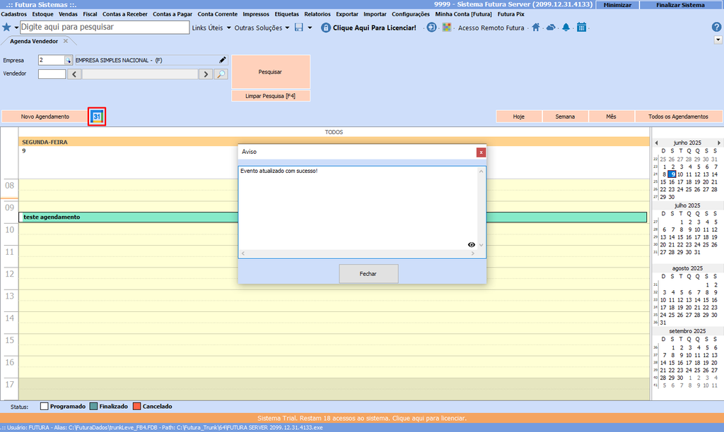The height and width of the screenshot is (432, 724).
Task: Click the cloud icon in toolbar
Action: 551,28
